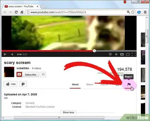Screen dimensions: 150x121
Task: Close the scary scream YouTube tab
Action: (x=37, y=7)
